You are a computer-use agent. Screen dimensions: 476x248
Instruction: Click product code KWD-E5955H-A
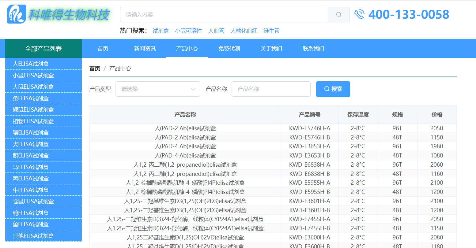click(x=310, y=183)
